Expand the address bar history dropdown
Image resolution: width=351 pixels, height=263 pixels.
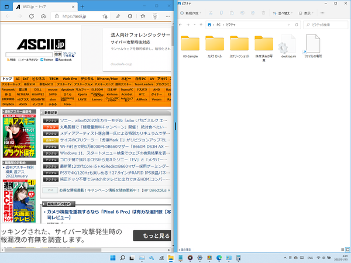click(x=288, y=25)
